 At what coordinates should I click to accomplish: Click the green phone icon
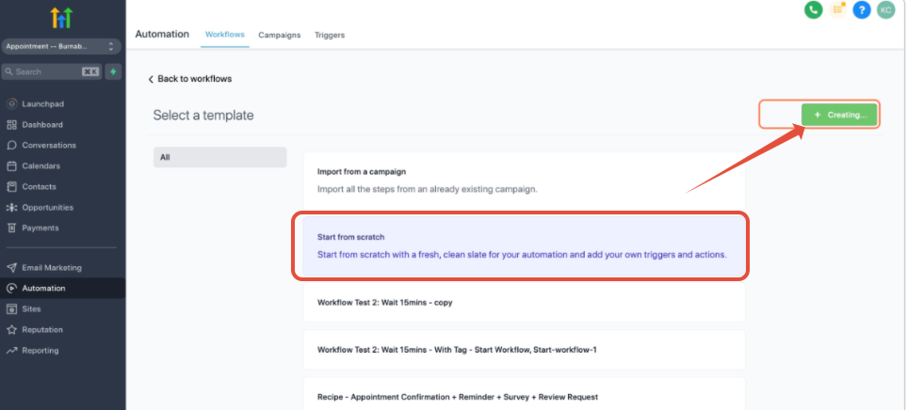point(813,9)
